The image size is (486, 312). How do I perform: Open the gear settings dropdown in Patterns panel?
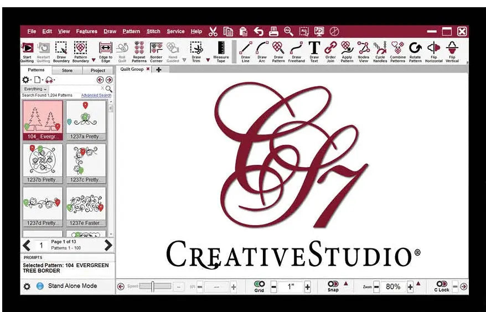[26, 80]
